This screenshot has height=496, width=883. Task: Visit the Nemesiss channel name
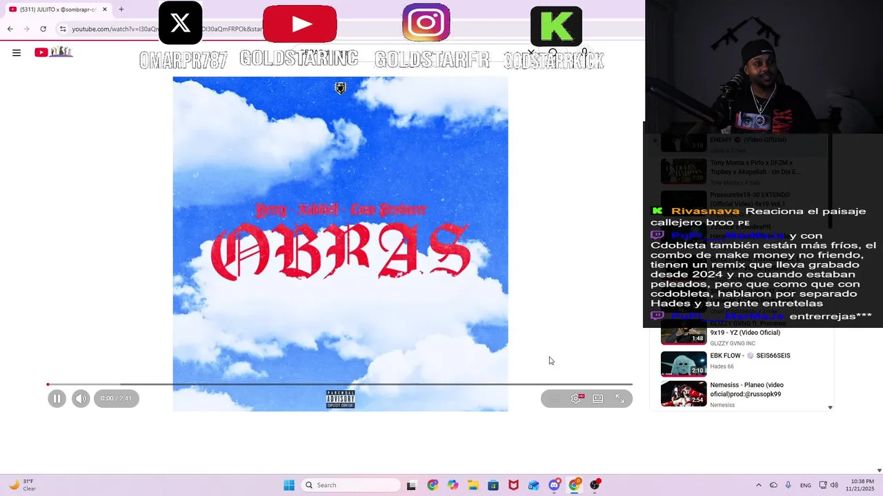pos(722,405)
